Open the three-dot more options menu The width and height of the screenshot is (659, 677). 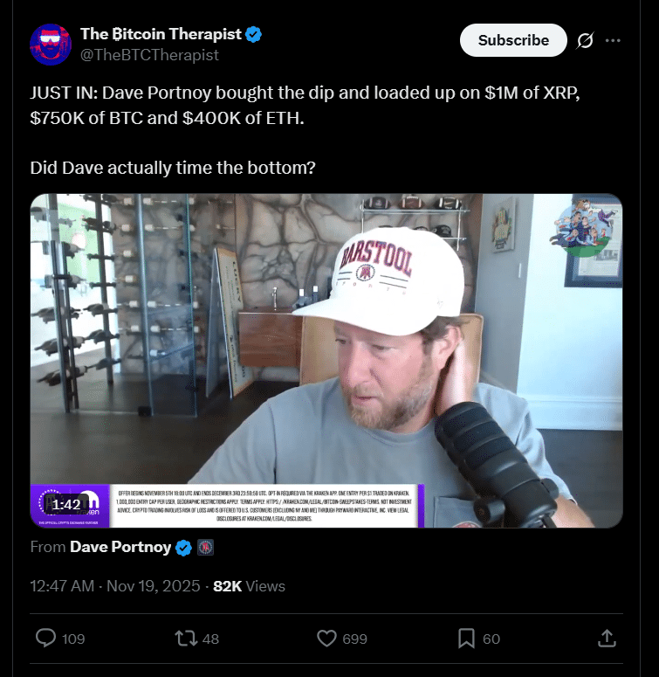[x=613, y=40]
